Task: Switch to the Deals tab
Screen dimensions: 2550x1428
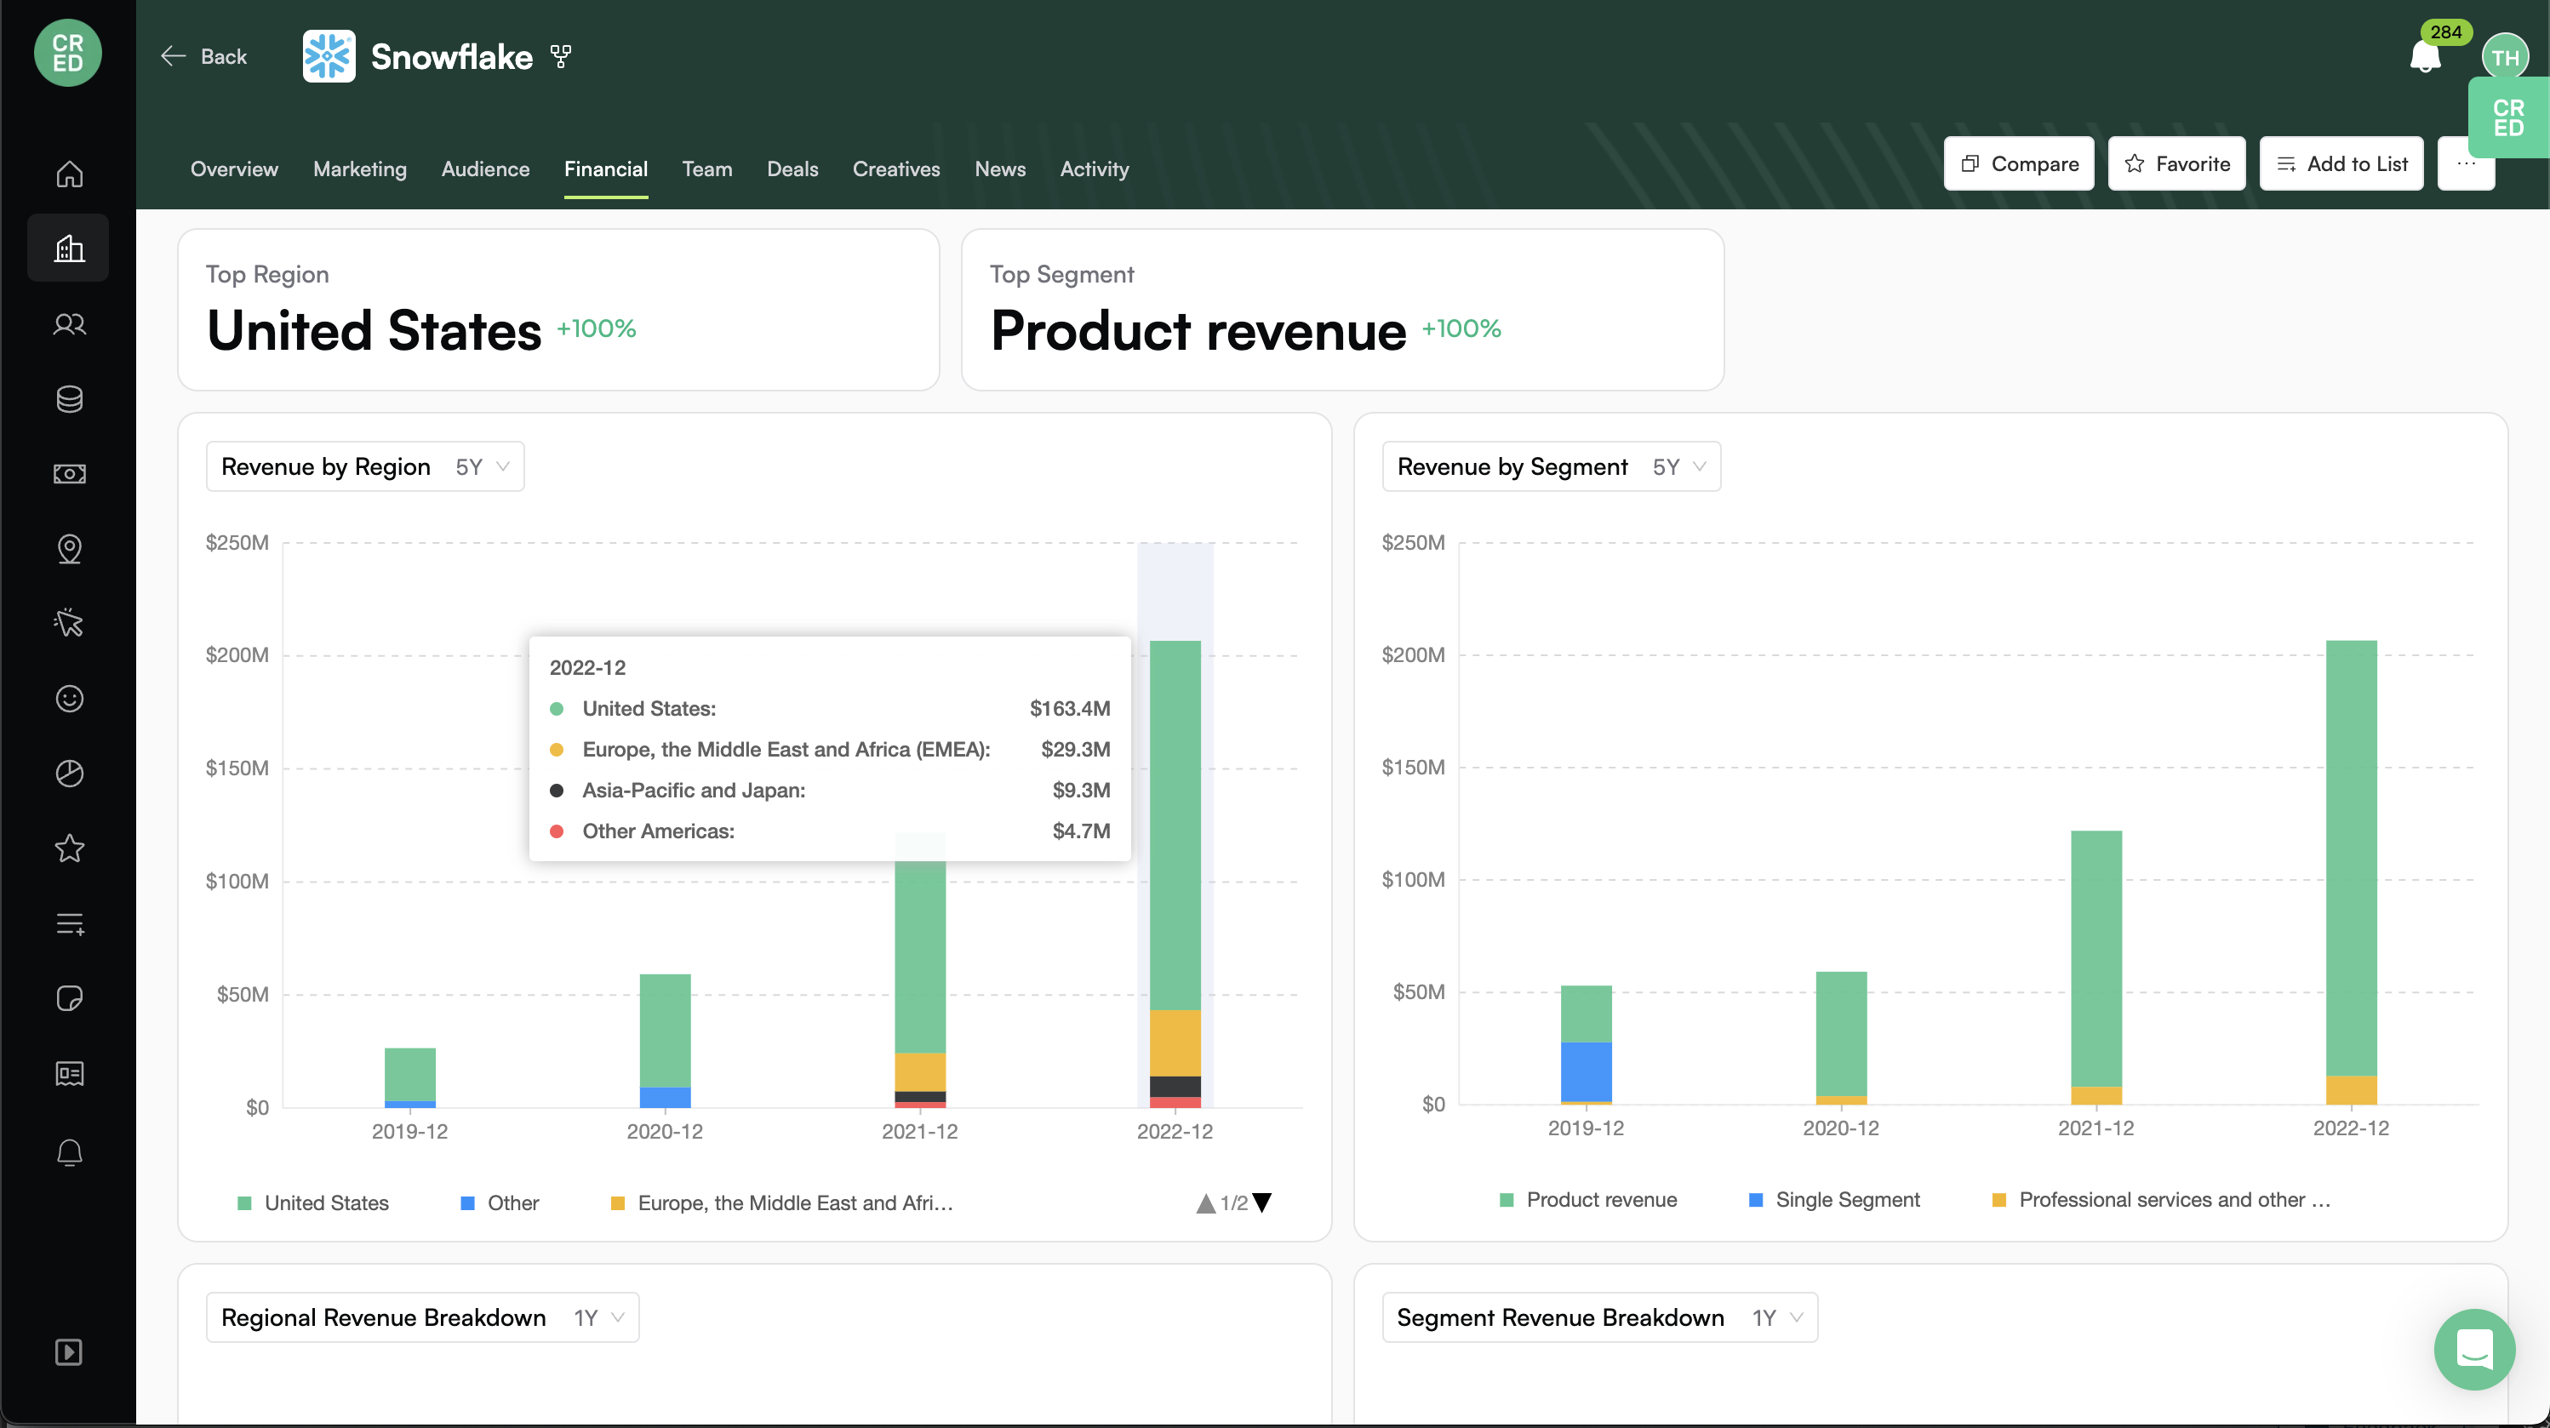Action: coord(792,169)
